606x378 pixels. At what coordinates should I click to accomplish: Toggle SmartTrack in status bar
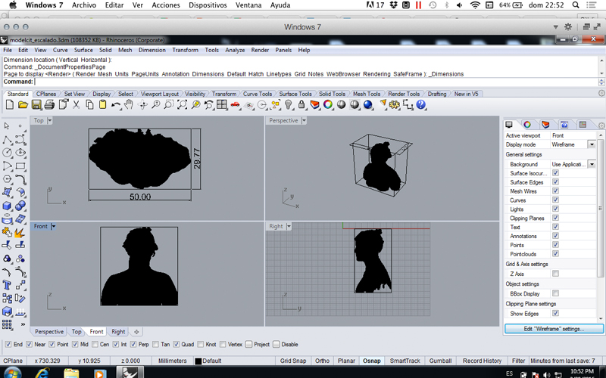point(405,361)
